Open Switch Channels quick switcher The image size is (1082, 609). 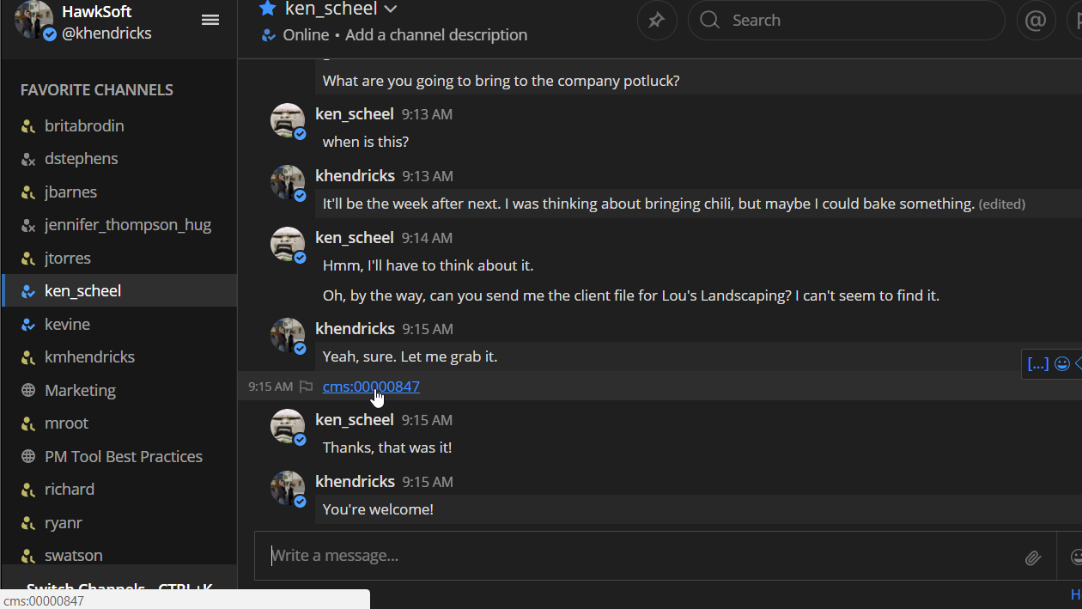tap(119, 588)
